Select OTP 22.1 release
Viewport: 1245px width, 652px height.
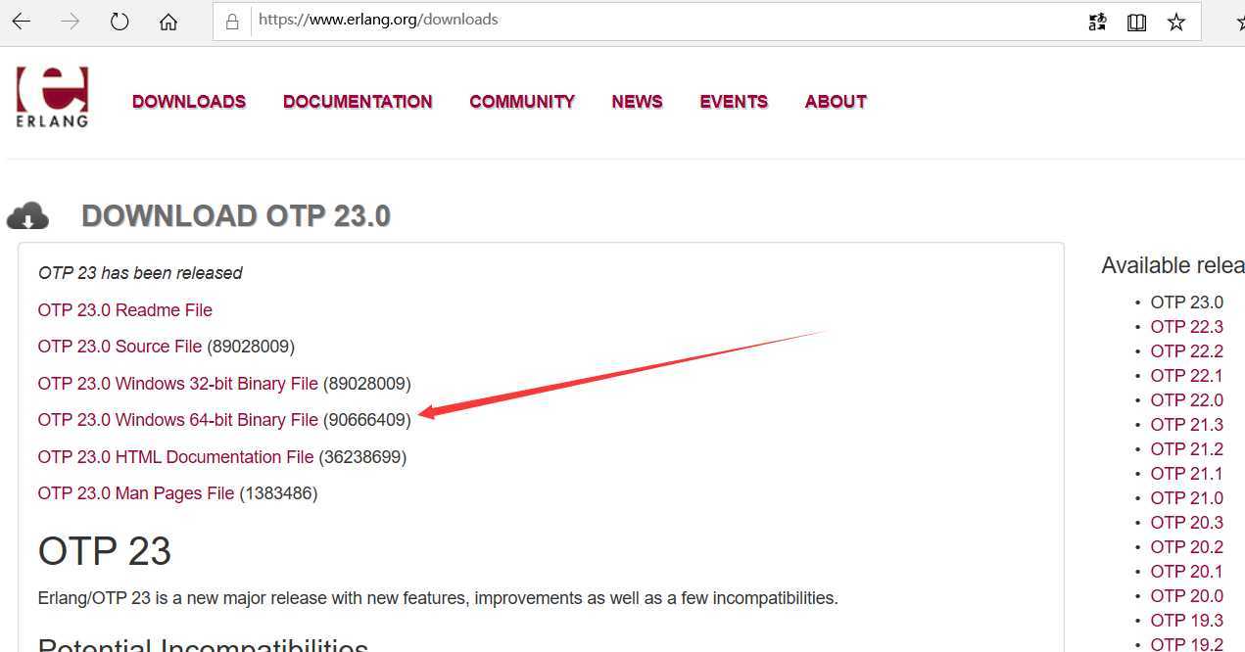click(x=1187, y=376)
